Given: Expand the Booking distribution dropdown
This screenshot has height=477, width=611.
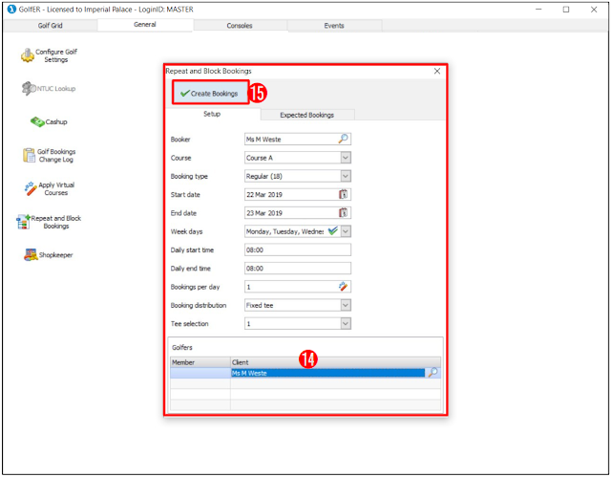Looking at the screenshot, I should pos(346,305).
